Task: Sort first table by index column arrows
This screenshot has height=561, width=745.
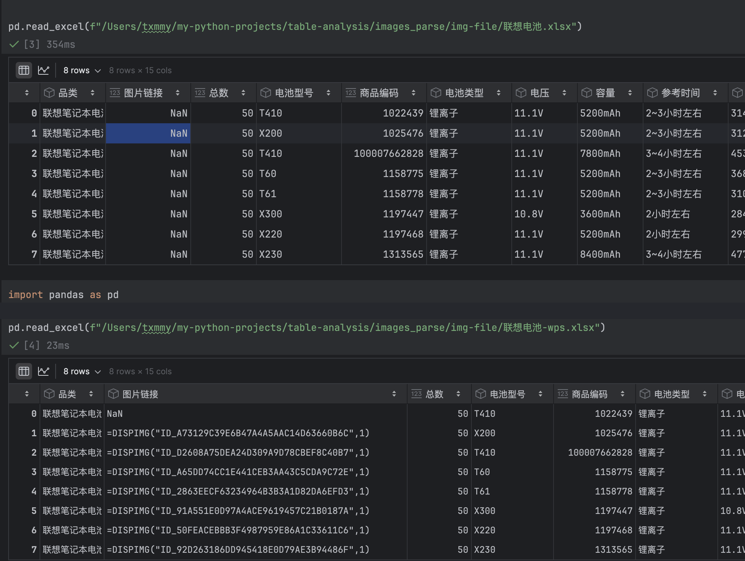Action: (27, 93)
